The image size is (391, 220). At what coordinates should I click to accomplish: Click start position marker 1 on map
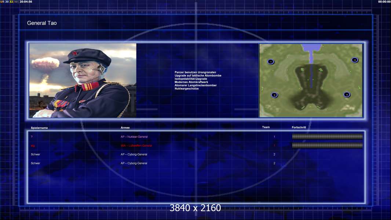coord(271,62)
